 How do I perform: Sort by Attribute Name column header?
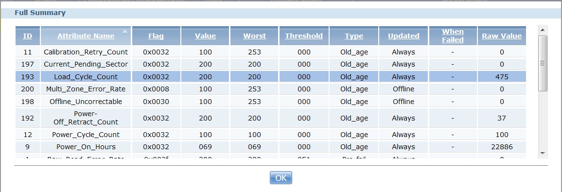86,36
